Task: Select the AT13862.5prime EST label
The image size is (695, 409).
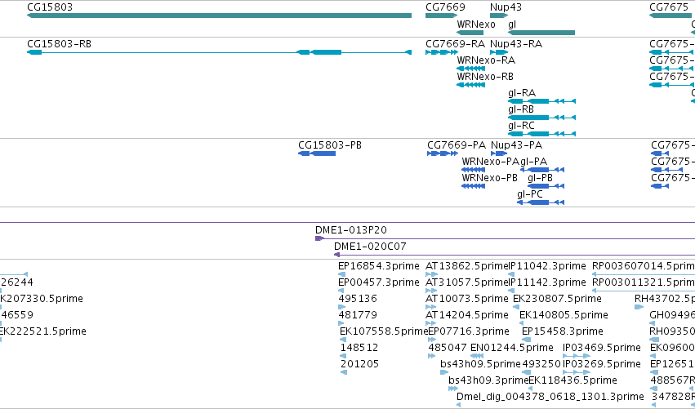Action: click(x=466, y=266)
